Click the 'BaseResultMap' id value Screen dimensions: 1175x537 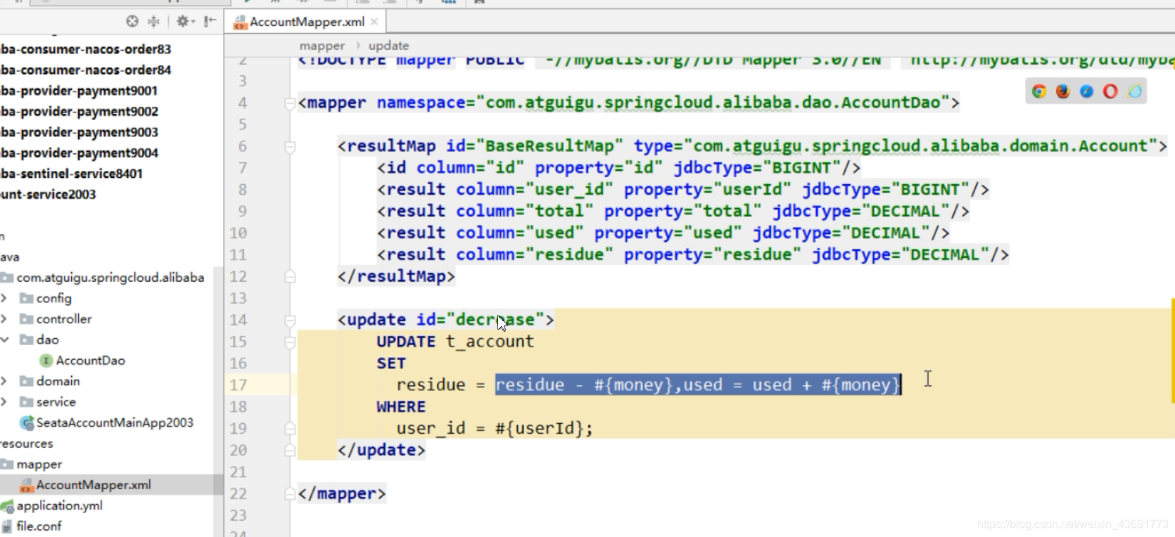pos(550,146)
